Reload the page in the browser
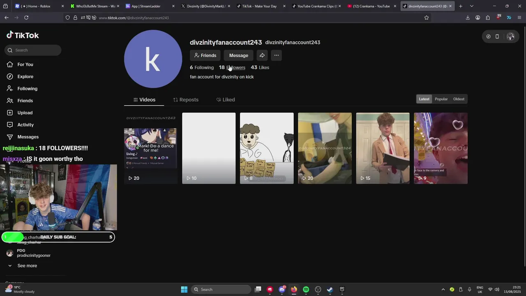 pos(26,18)
